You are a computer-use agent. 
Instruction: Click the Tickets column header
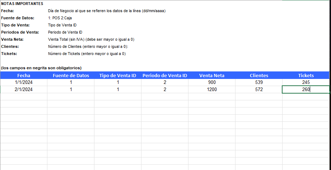[x=306, y=75]
